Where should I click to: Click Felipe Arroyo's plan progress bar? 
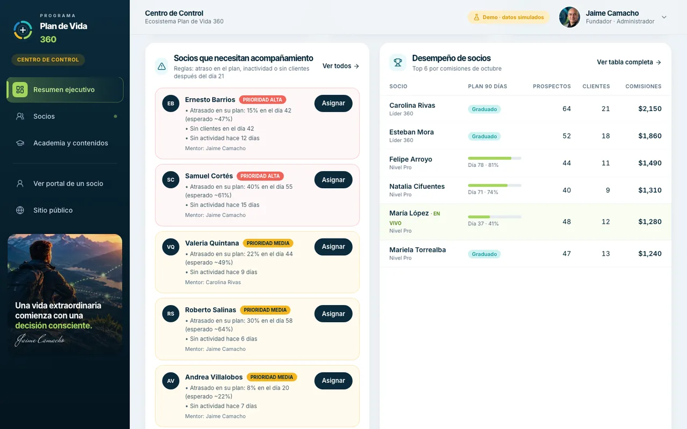[x=494, y=158]
